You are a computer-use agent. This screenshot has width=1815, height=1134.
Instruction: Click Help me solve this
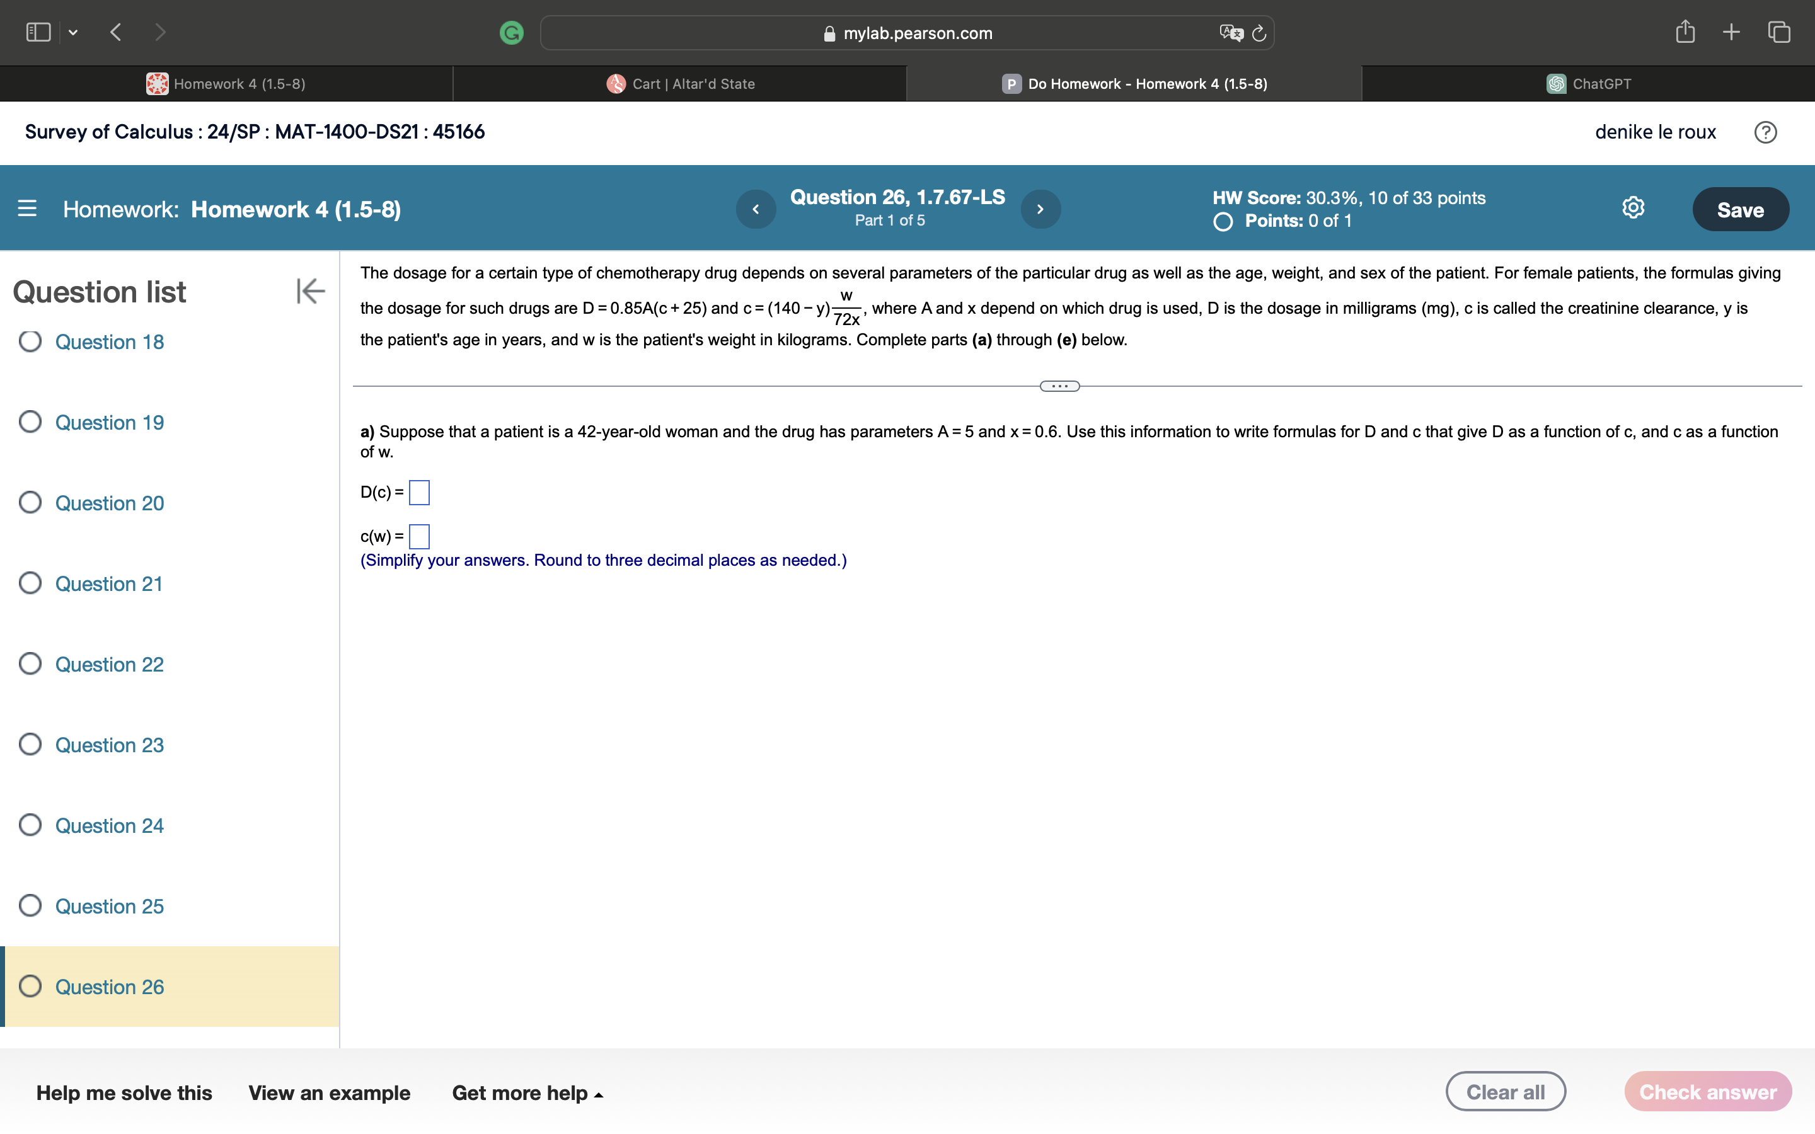[125, 1093]
